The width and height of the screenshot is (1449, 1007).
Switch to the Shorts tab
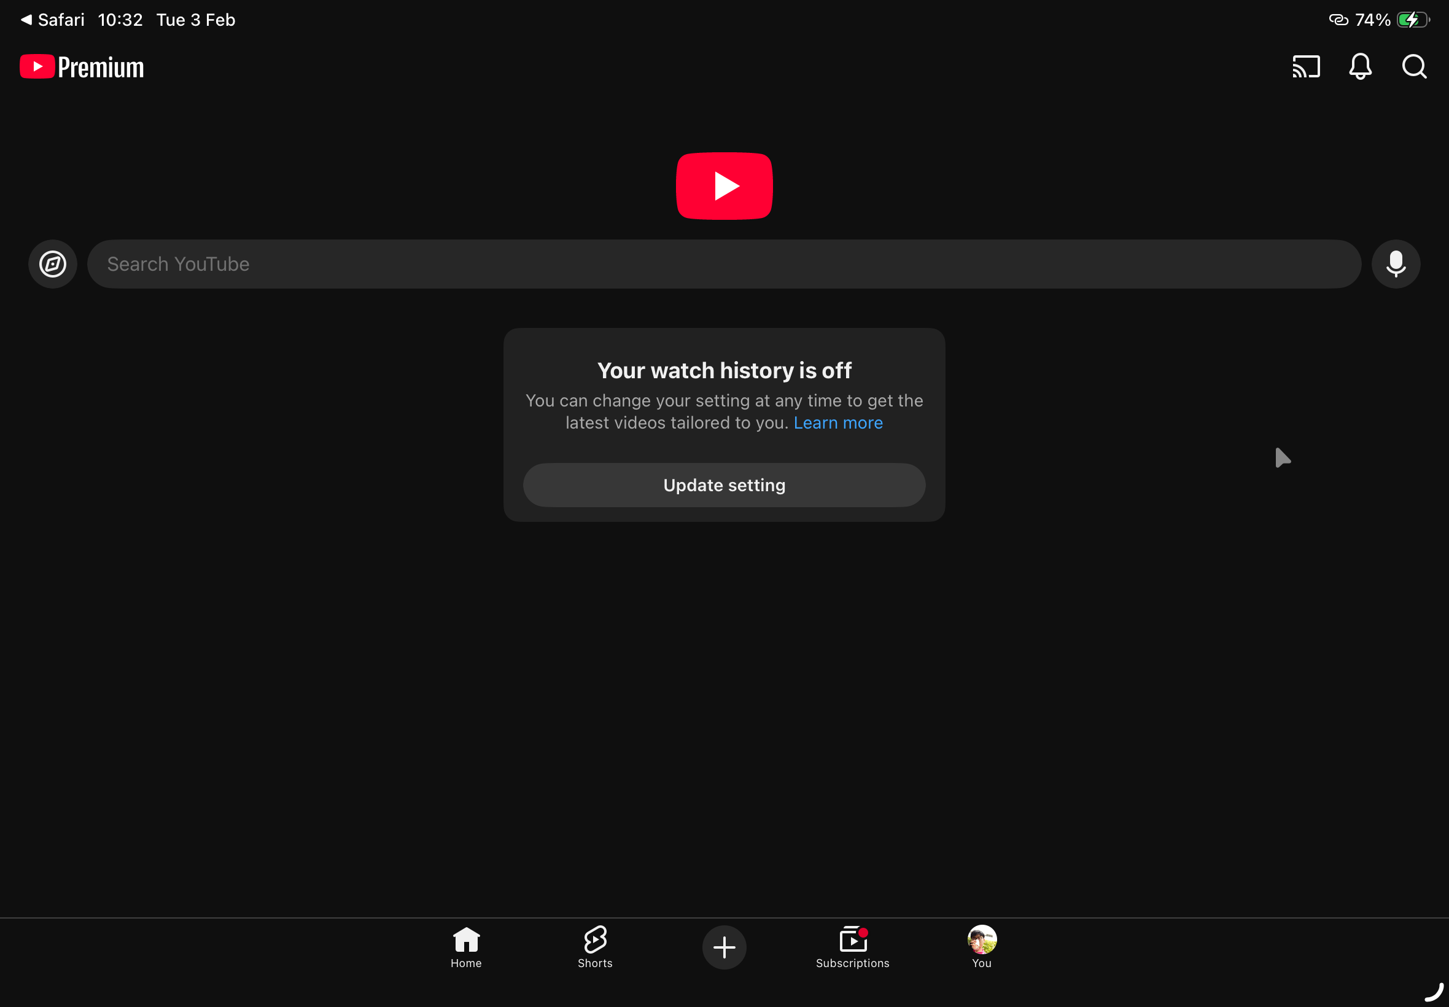(x=595, y=947)
